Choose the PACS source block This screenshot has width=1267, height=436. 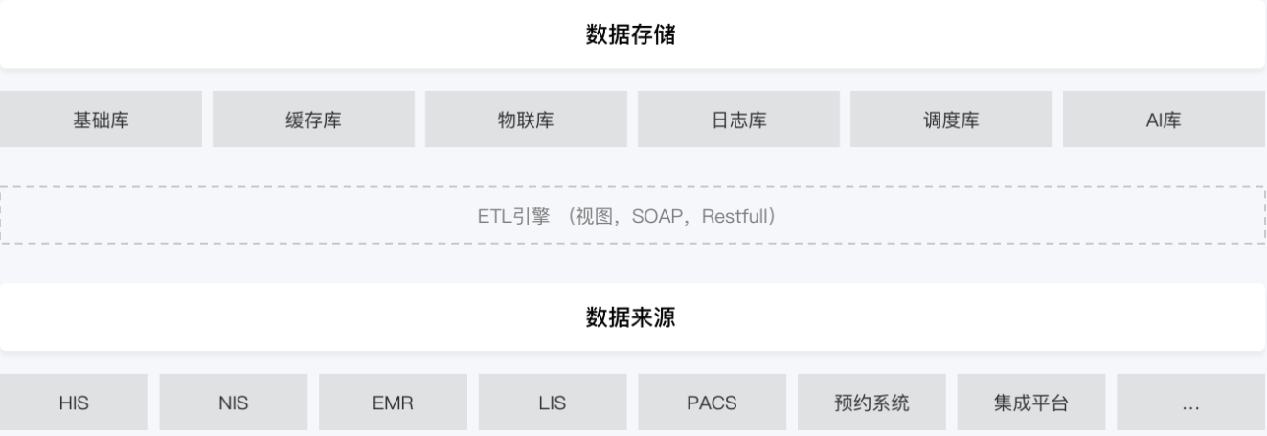click(x=712, y=403)
